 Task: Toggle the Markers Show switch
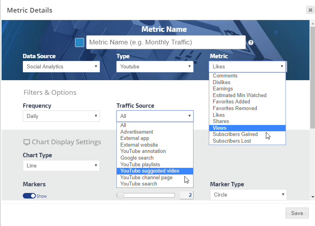(29, 196)
